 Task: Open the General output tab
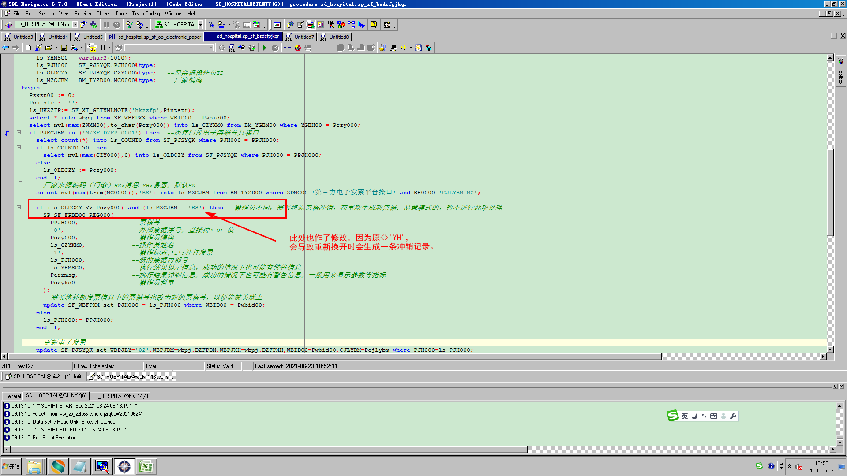[x=12, y=396]
